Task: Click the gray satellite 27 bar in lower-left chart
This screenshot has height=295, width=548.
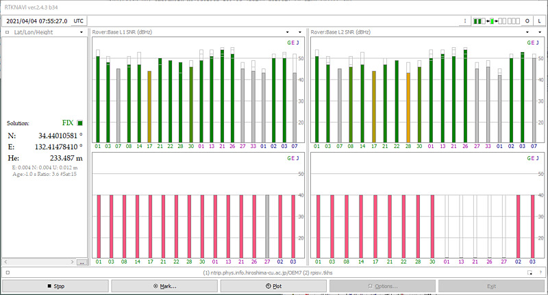Action: [267, 227]
